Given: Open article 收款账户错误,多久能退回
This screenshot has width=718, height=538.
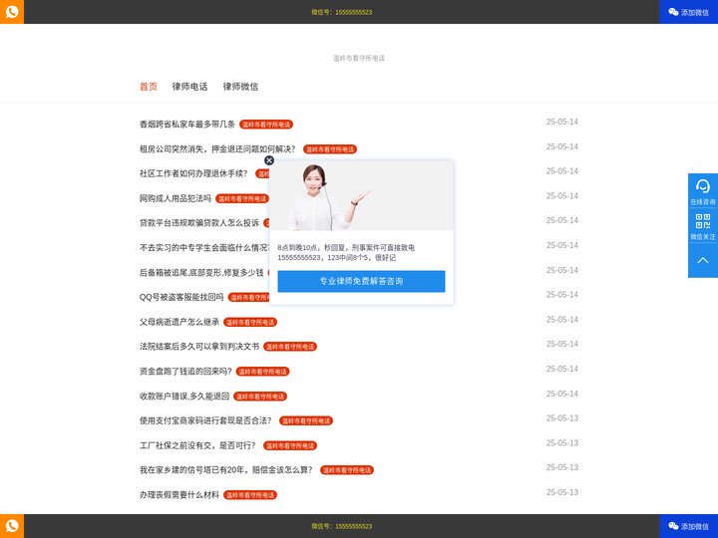Looking at the screenshot, I should click(x=184, y=396).
